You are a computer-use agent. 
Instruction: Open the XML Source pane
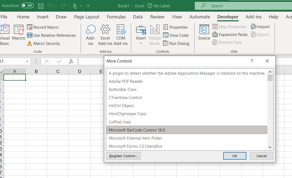[x=204, y=32]
